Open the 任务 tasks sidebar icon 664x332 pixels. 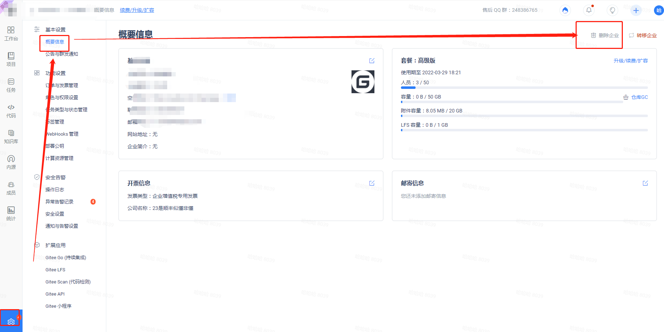pyautogui.click(x=11, y=85)
